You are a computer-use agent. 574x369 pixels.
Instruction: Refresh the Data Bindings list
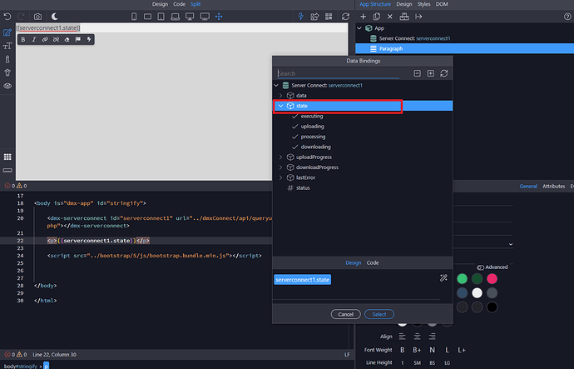click(444, 73)
